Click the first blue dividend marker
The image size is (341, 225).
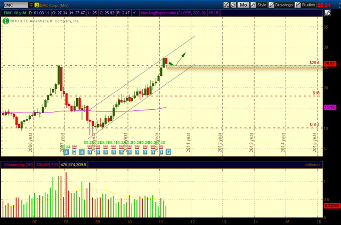coord(66,152)
